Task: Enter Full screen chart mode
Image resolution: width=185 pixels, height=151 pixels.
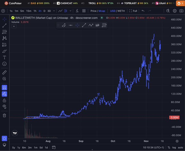Action: (133, 11)
